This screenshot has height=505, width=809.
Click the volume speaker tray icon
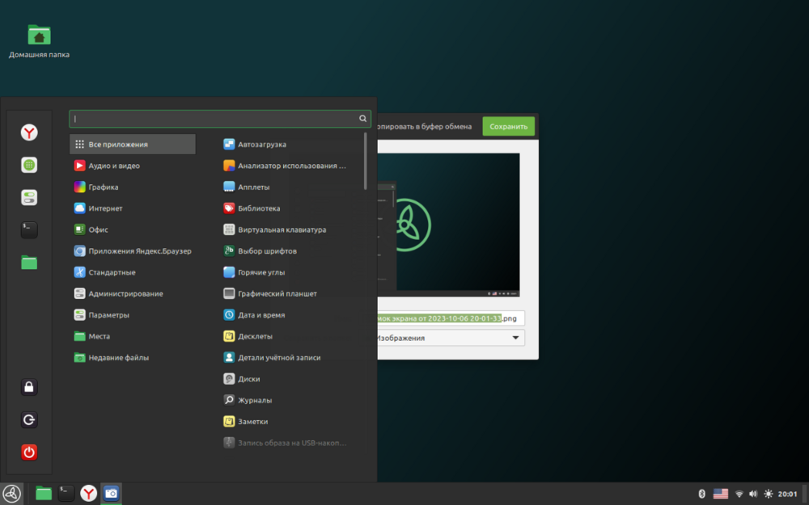[753, 494]
